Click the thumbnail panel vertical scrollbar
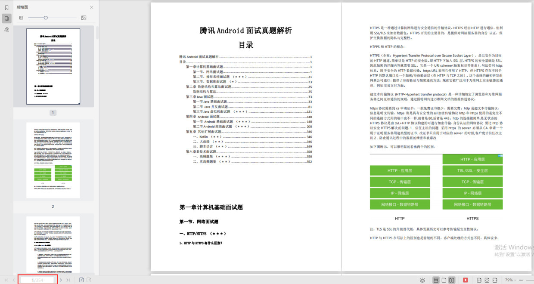 97,33
